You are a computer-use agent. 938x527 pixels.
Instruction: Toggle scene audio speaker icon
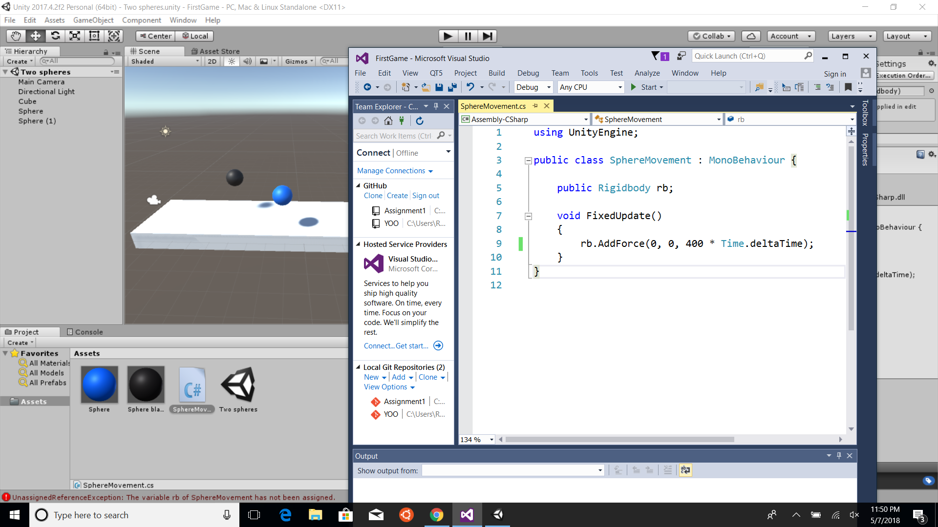pos(248,61)
